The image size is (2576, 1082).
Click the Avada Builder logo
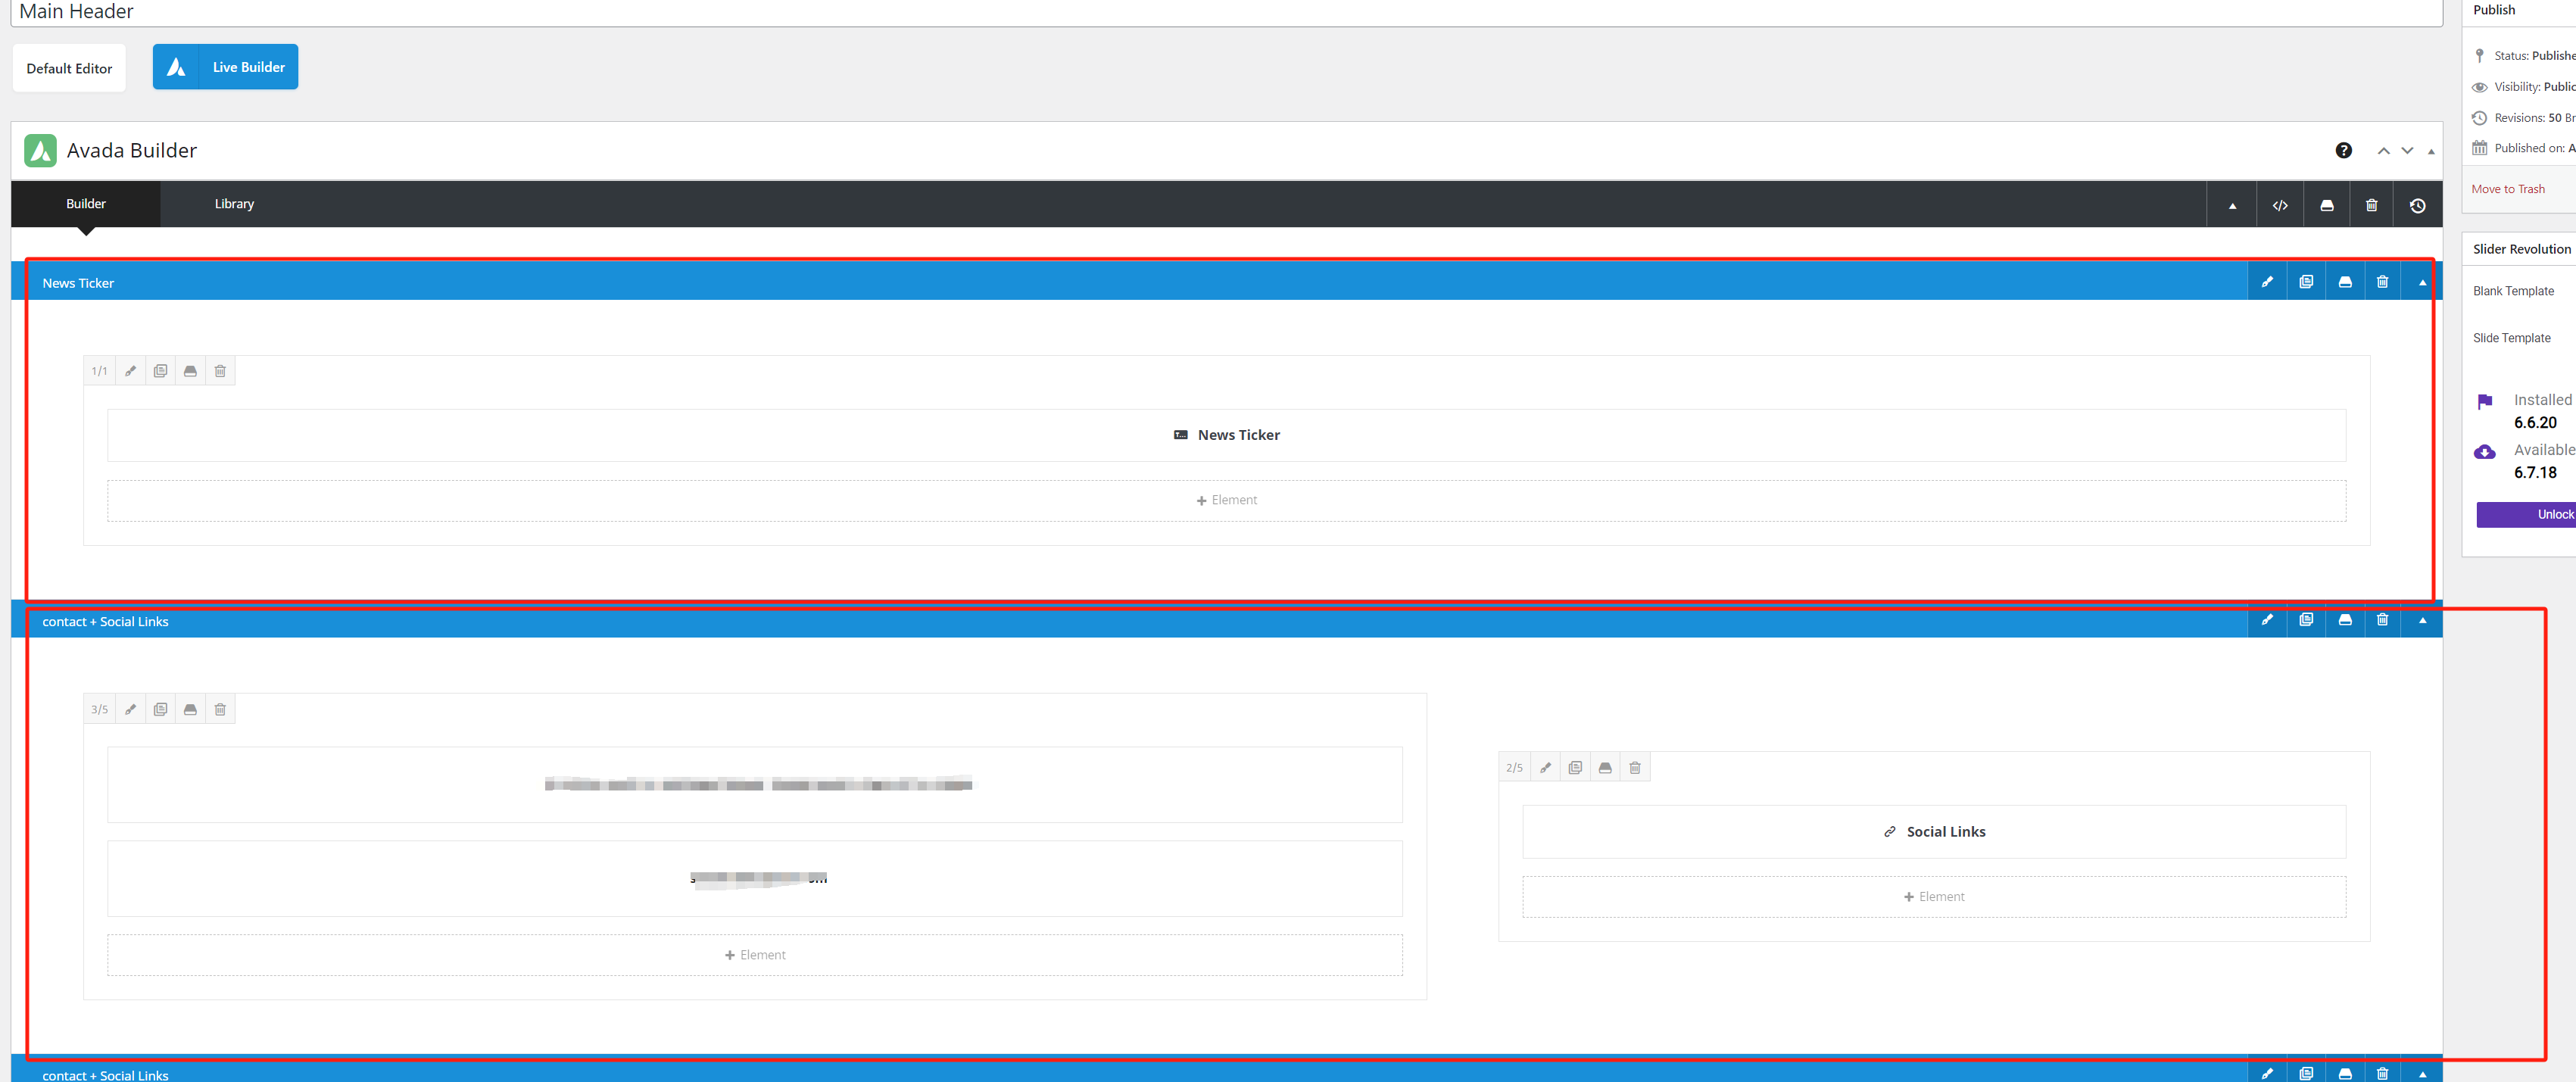pyautogui.click(x=40, y=150)
